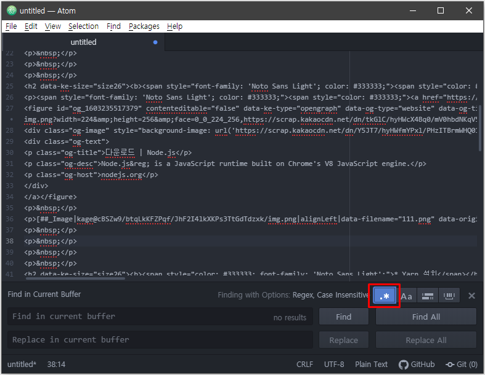Screen dimensions: 485x375
Task: Open the File menu
Action: (x=11, y=26)
